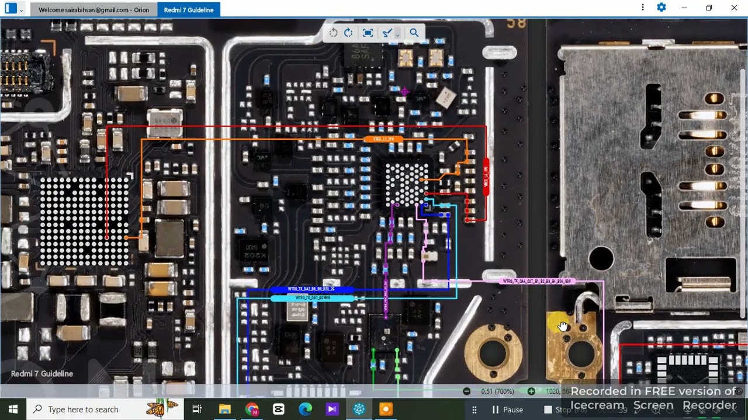
Task: Zoom out with the minus button
Action: click(x=466, y=391)
